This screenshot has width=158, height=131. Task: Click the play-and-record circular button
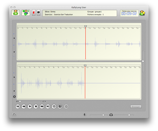(x=60, y=106)
